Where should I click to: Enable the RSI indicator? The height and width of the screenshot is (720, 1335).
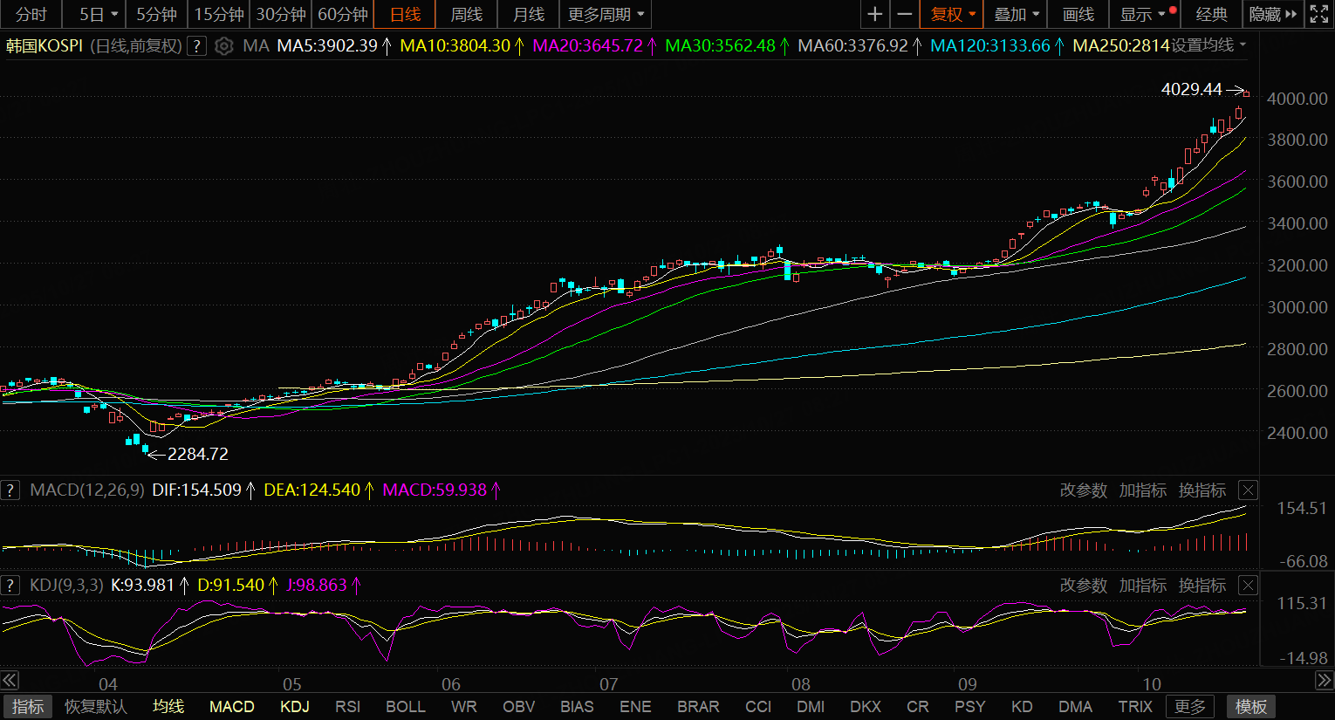pyautogui.click(x=348, y=707)
